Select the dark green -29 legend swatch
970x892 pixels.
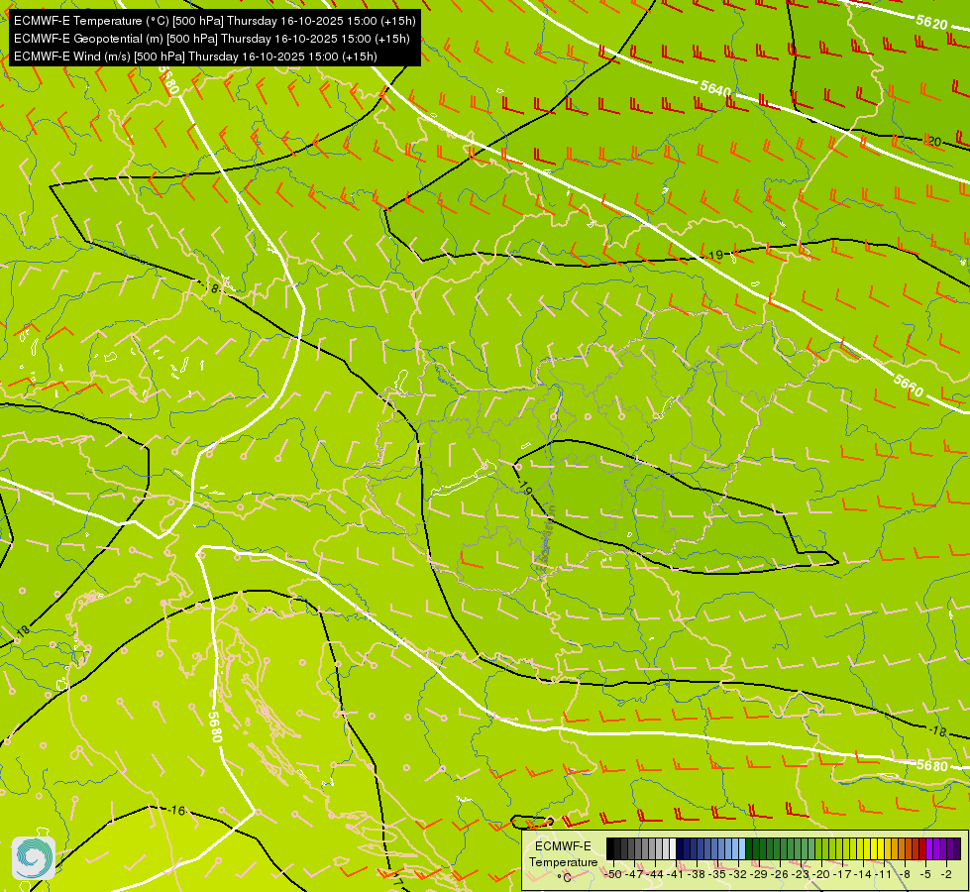tap(756, 848)
